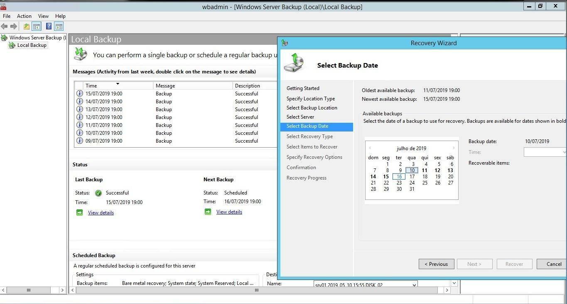Select day 11 in the calendar

click(425, 170)
